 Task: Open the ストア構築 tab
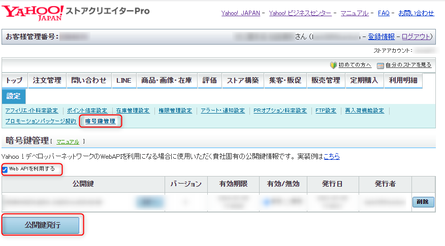coord(243,81)
